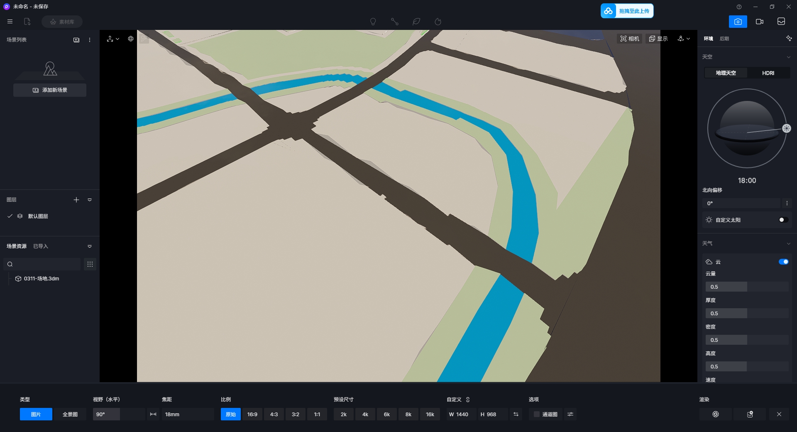Enable the channel map checkbox
The height and width of the screenshot is (432, 797).
[537, 414]
